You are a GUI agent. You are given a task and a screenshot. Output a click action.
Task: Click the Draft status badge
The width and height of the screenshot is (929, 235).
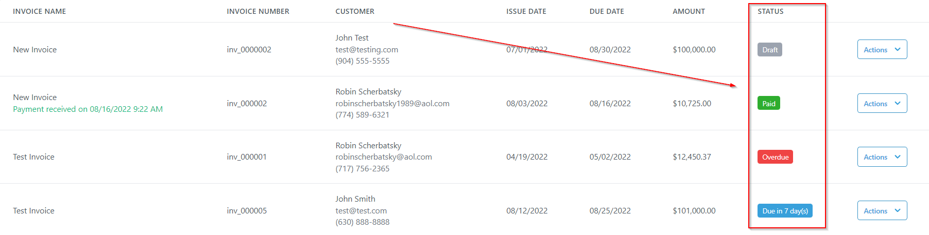[769, 50]
